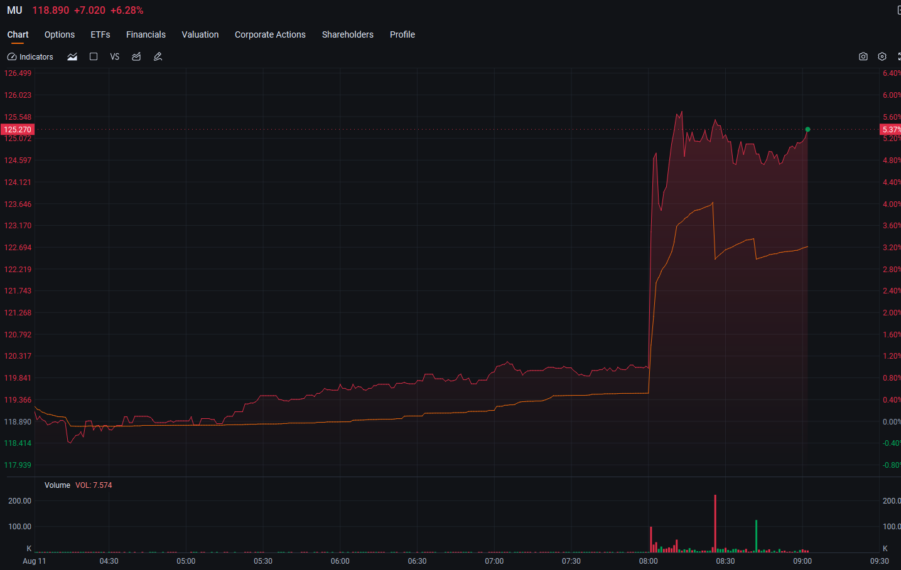Screen dimensions: 901x570
Task: Click the 125.270 current price label
Action: [x=18, y=130]
